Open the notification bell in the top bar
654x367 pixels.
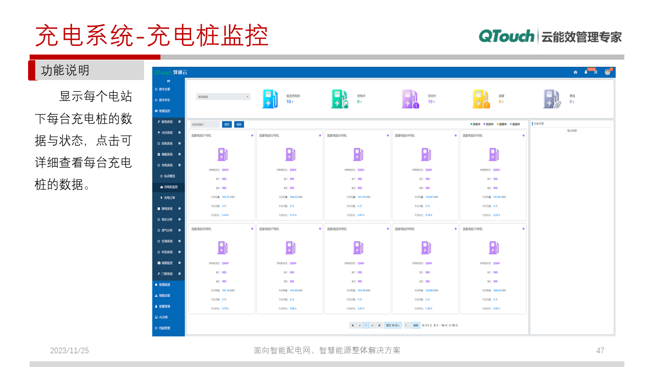click(x=586, y=72)
